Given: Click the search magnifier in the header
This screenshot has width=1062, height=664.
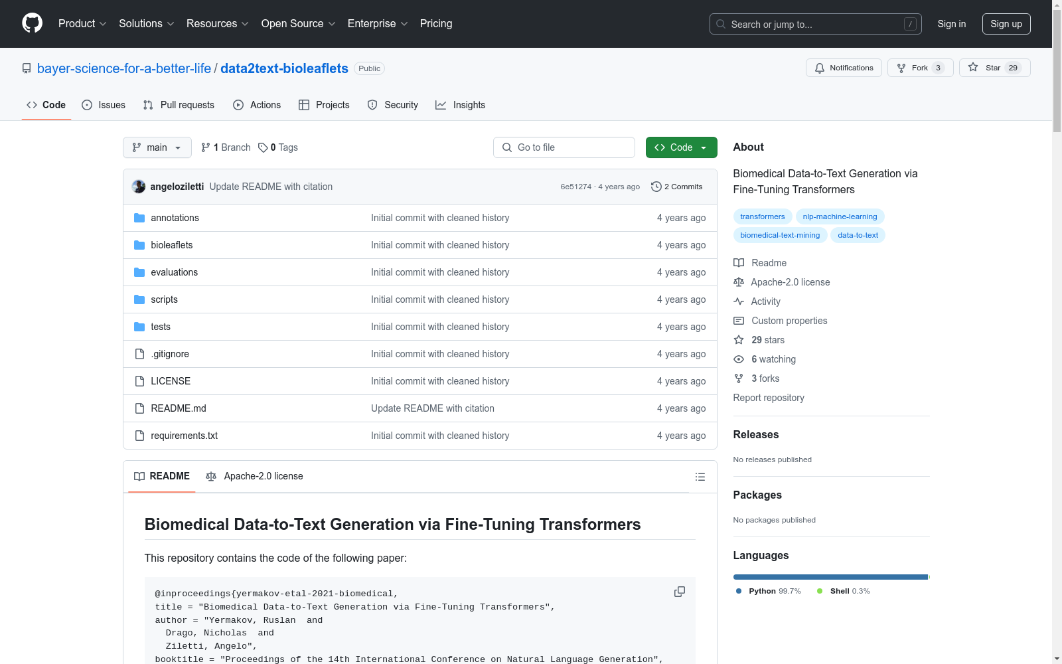Looking at the screenshot, I should 721,24.
